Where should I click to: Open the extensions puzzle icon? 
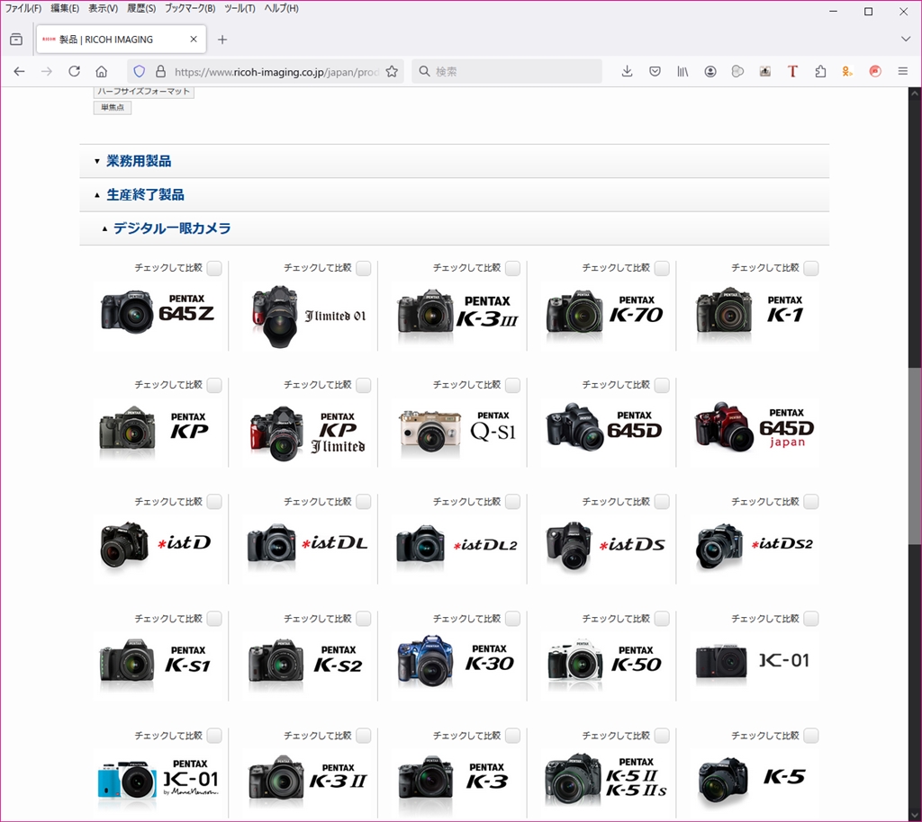click(x=820, y=72)
